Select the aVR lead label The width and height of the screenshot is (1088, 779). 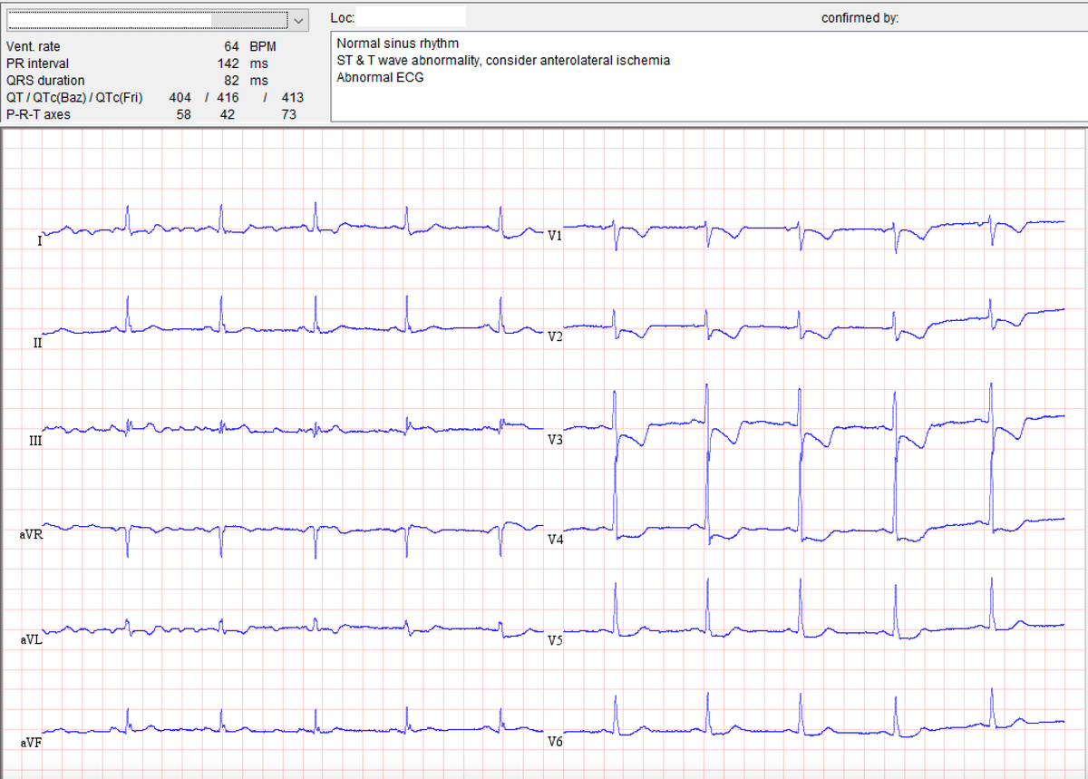(34, 534)
